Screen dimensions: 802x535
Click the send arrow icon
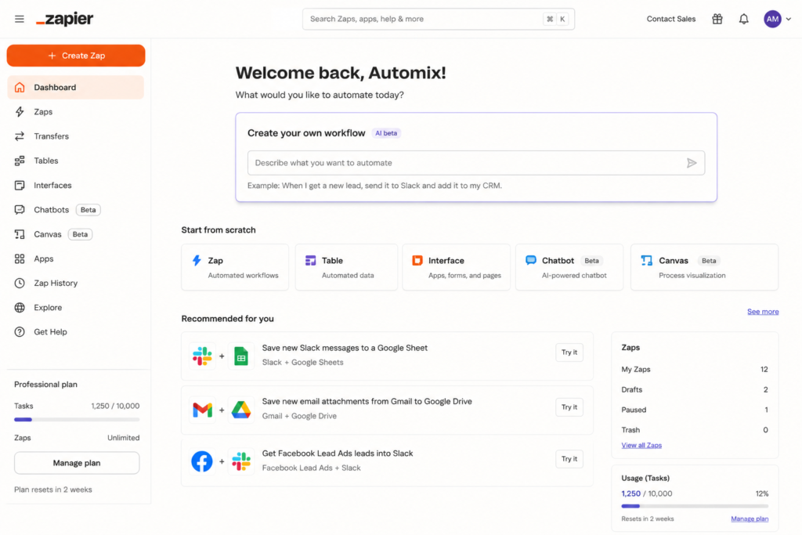[692, 163]
